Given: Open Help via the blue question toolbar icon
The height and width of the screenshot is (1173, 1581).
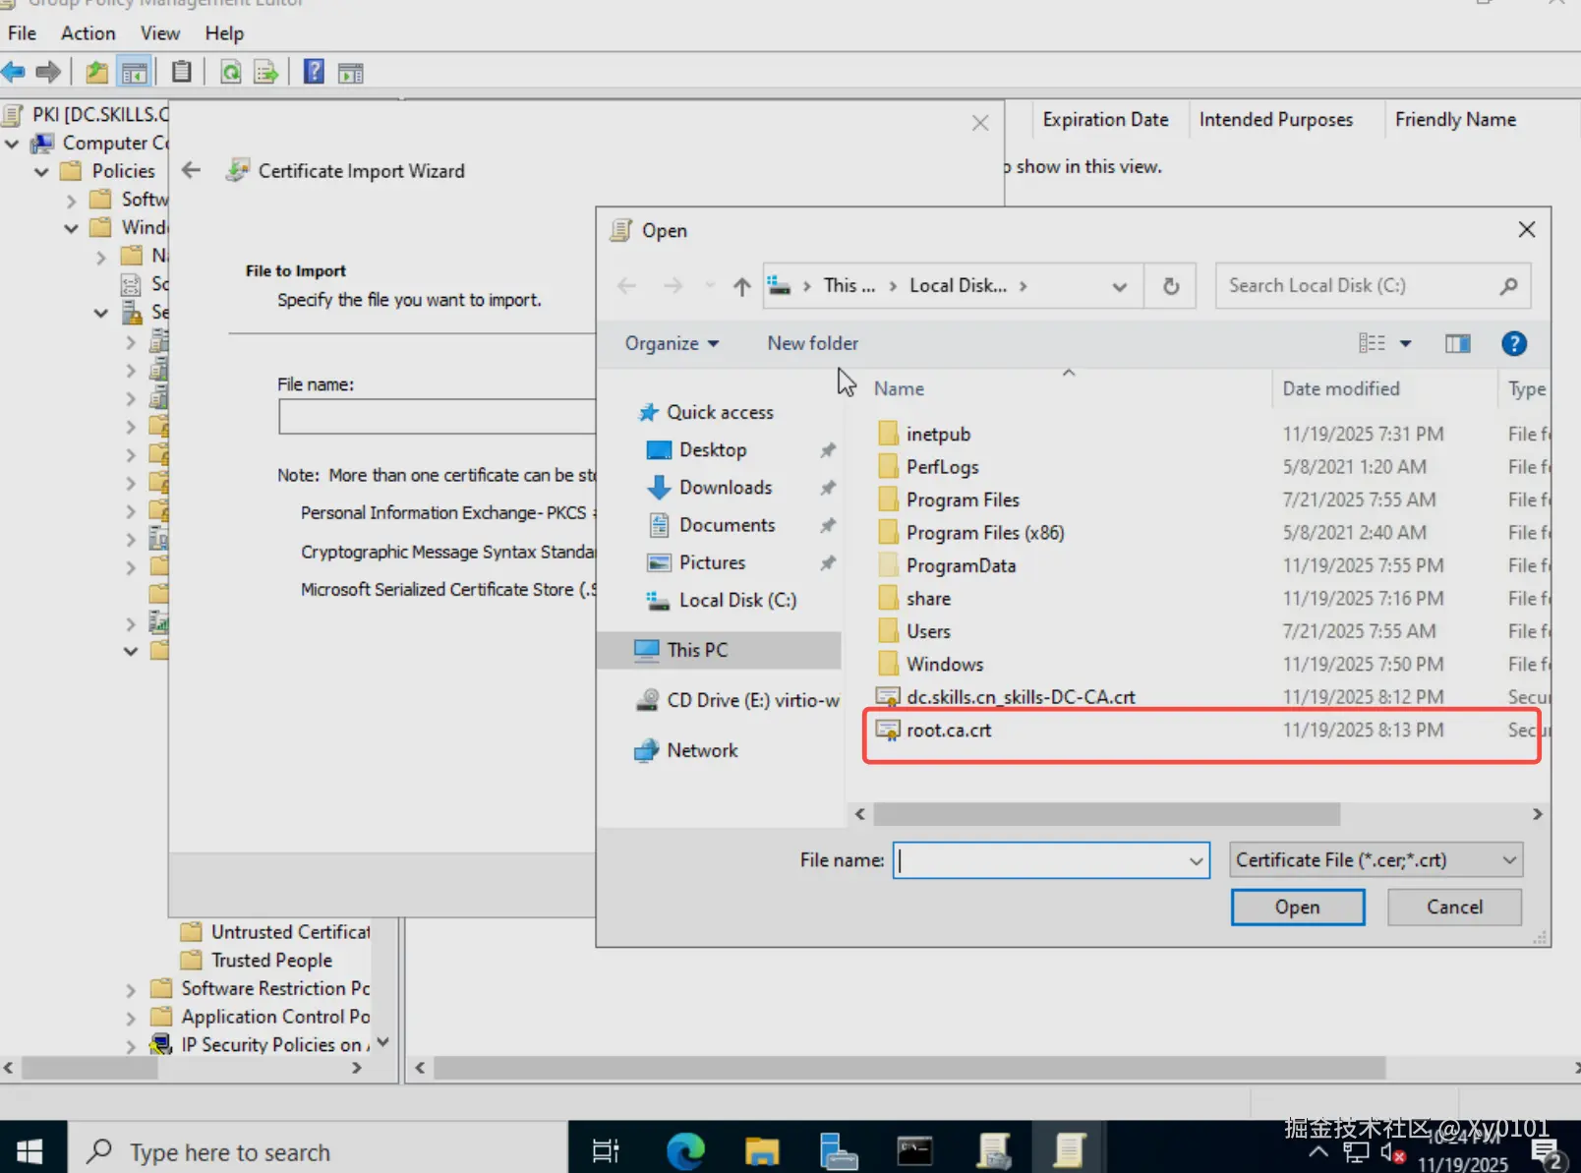Looking at the screenshot, I should click(314, 72).
